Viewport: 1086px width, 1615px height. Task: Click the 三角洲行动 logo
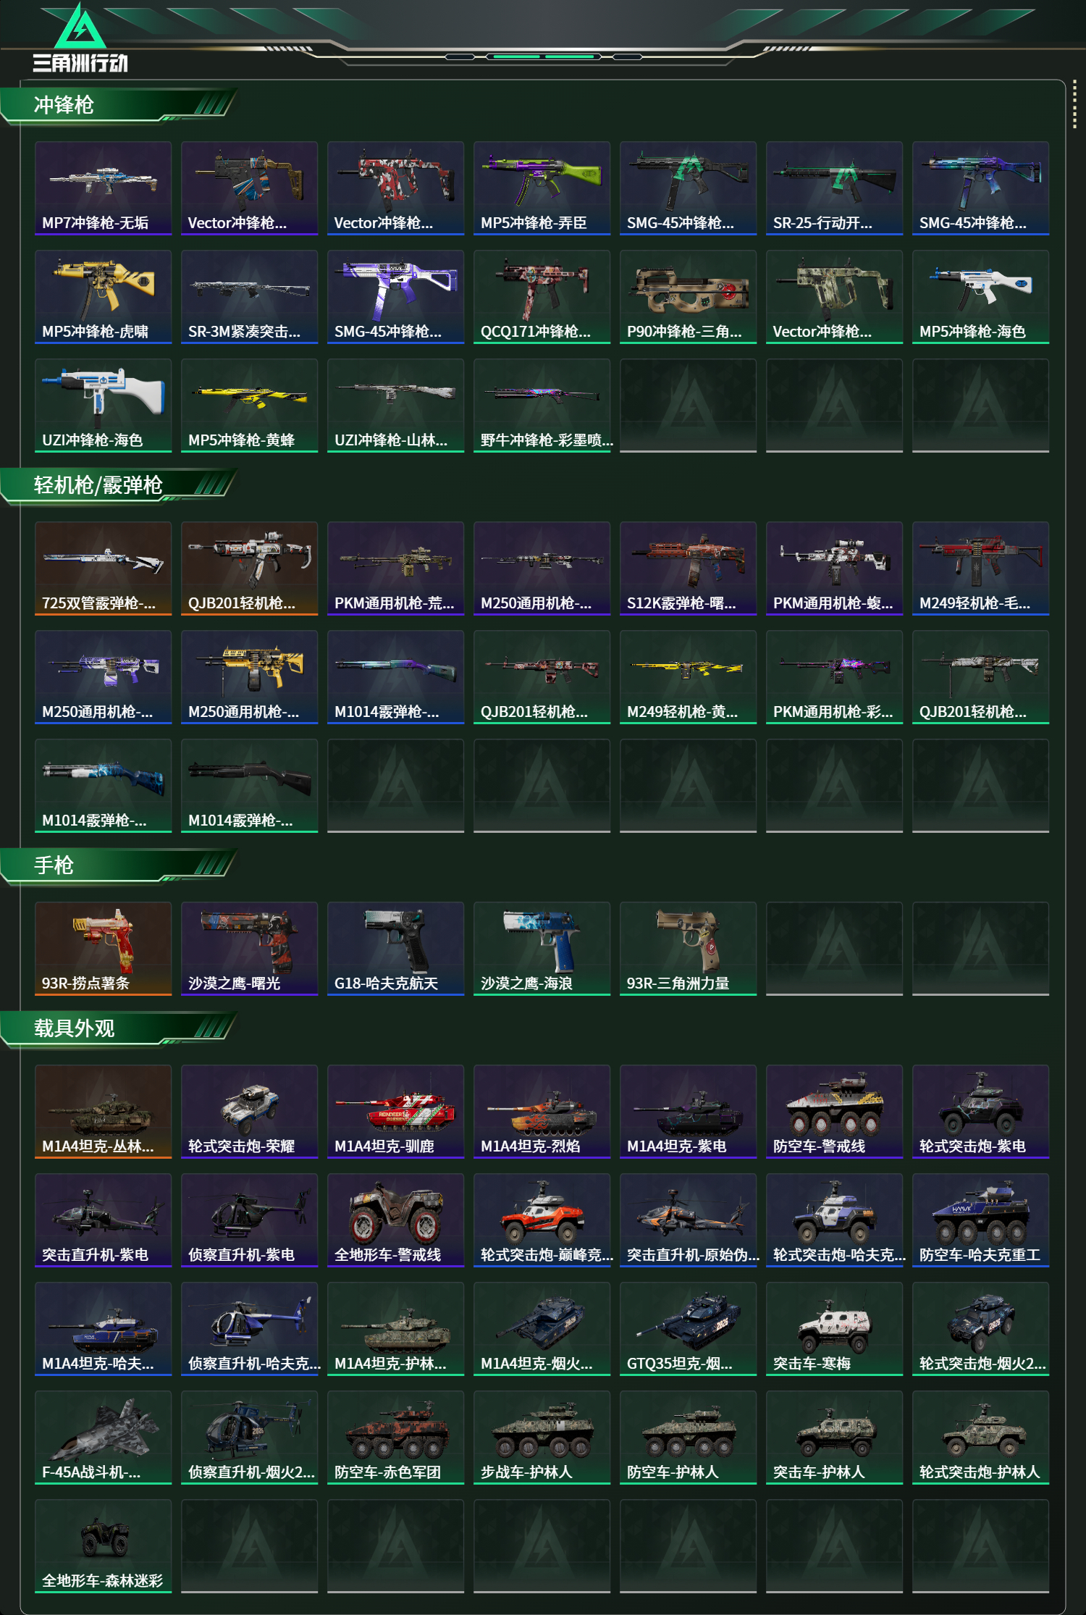80,38
